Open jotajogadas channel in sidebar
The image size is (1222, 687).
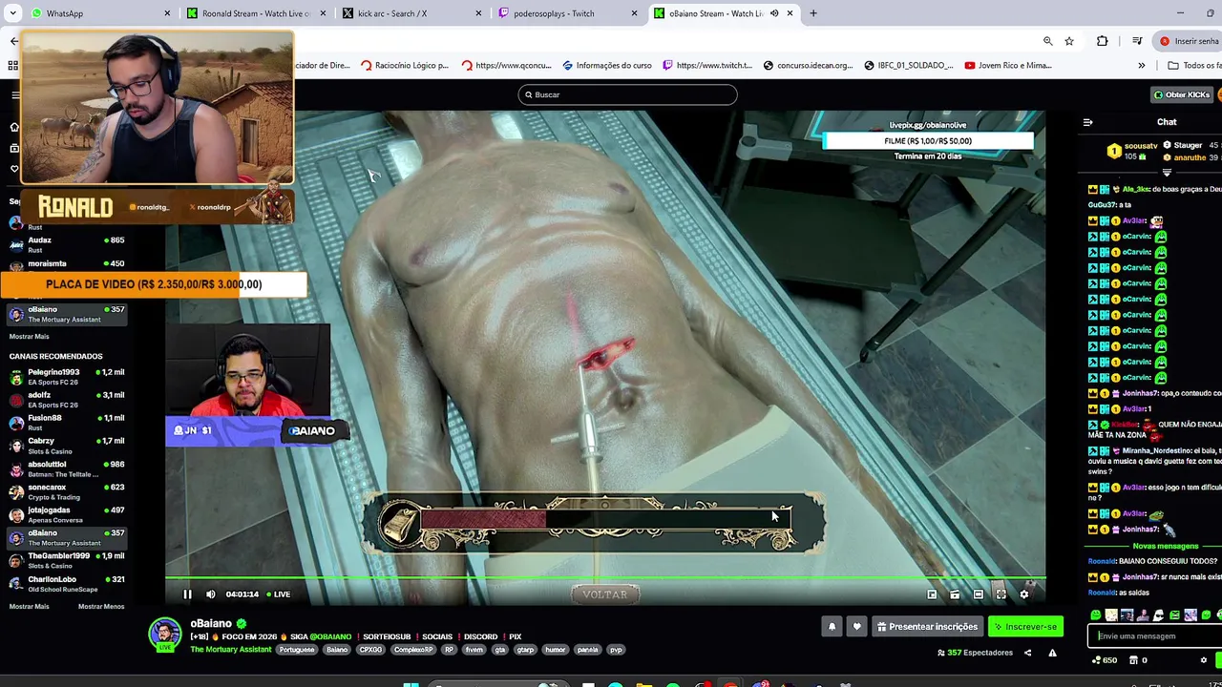[x=67, y=514]
